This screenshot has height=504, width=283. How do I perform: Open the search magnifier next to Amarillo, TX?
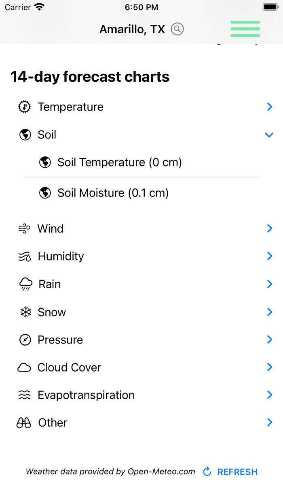pyautogui.click(x=177, y=29)
